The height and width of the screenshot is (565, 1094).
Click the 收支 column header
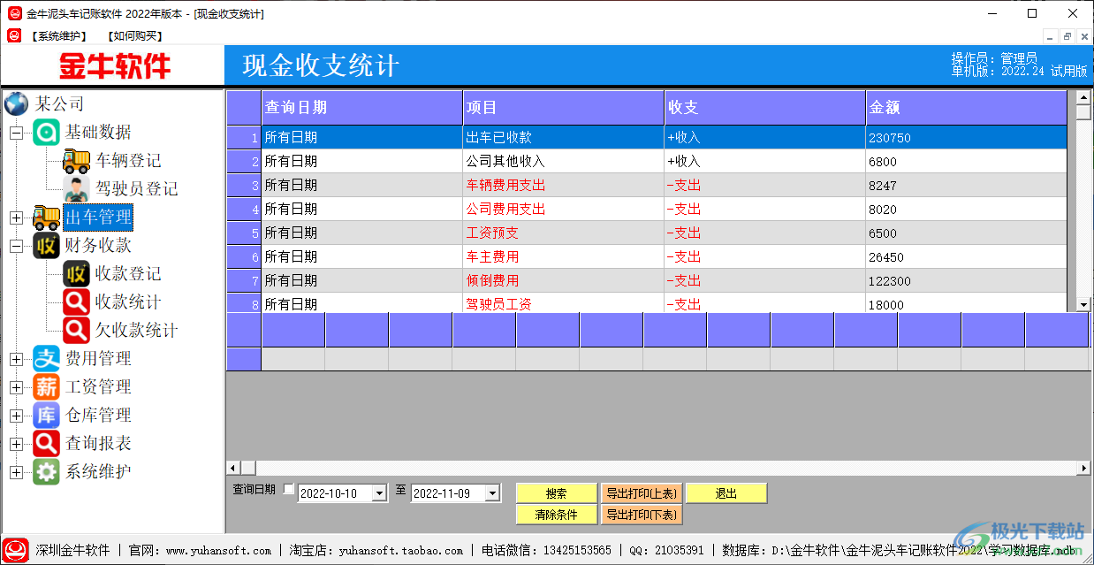coord(765,108)
